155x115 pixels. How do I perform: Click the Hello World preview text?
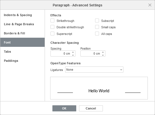point(99,91)
